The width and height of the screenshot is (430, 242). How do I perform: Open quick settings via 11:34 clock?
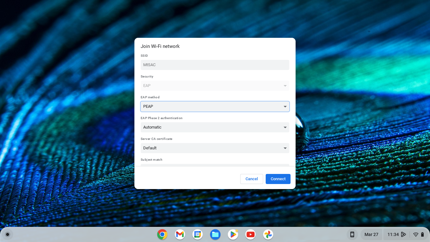tap(393, 234)
